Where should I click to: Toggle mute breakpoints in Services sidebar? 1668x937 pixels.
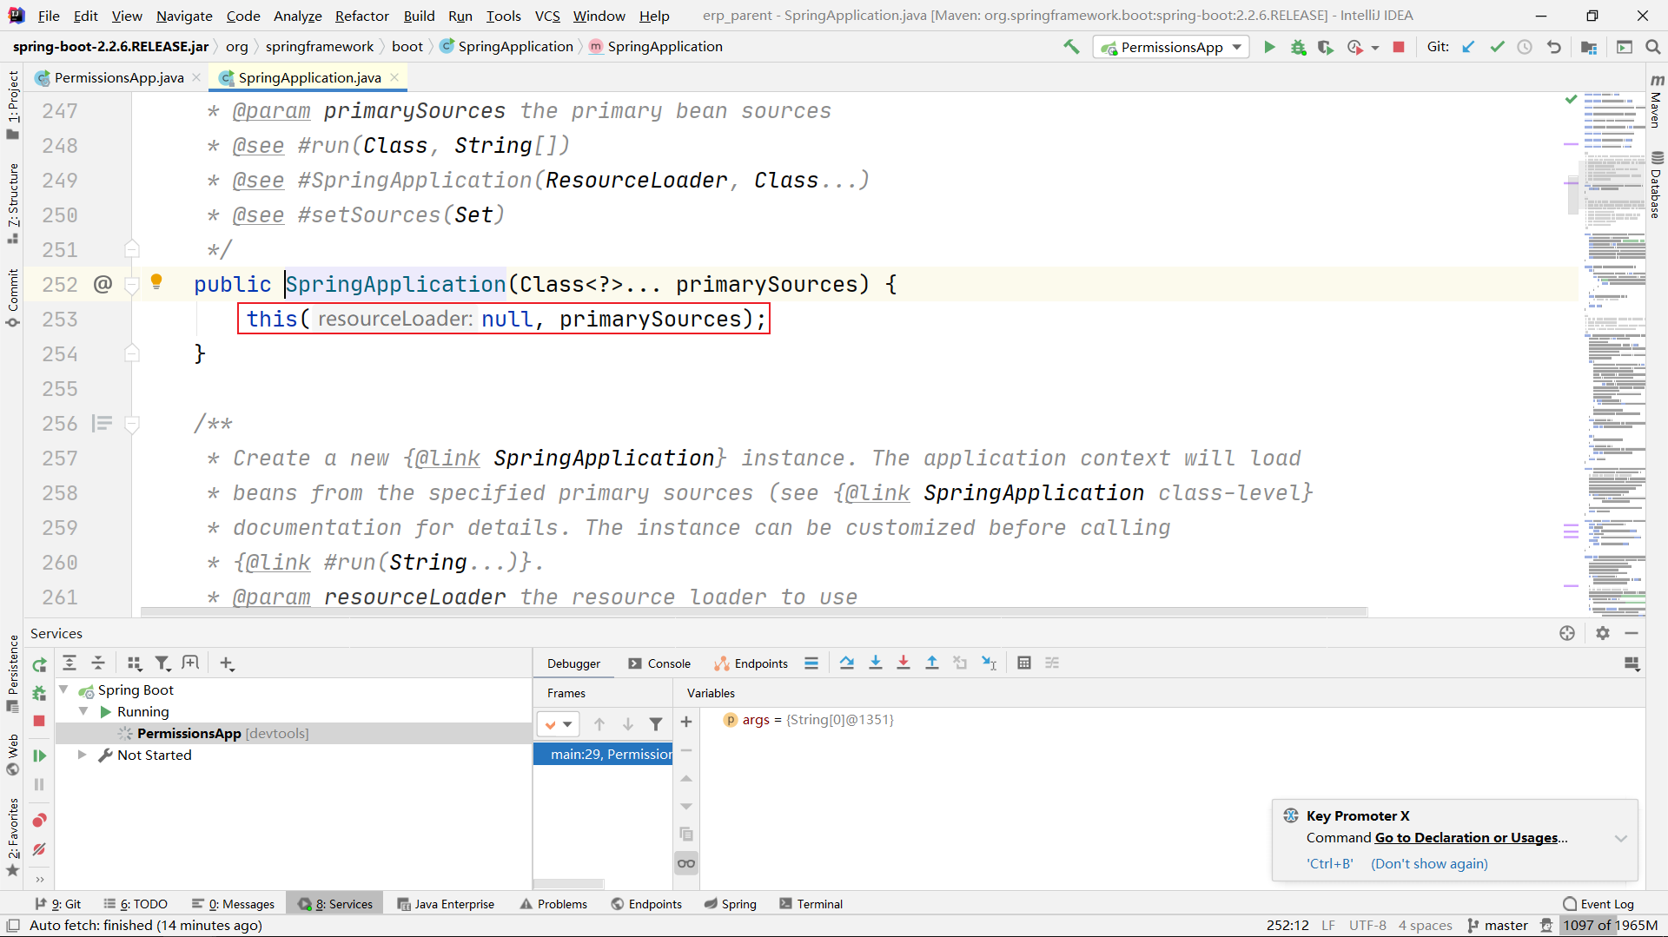click(x=39, y=850)
